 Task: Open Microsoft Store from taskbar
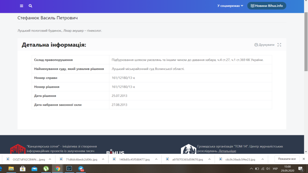22,169
